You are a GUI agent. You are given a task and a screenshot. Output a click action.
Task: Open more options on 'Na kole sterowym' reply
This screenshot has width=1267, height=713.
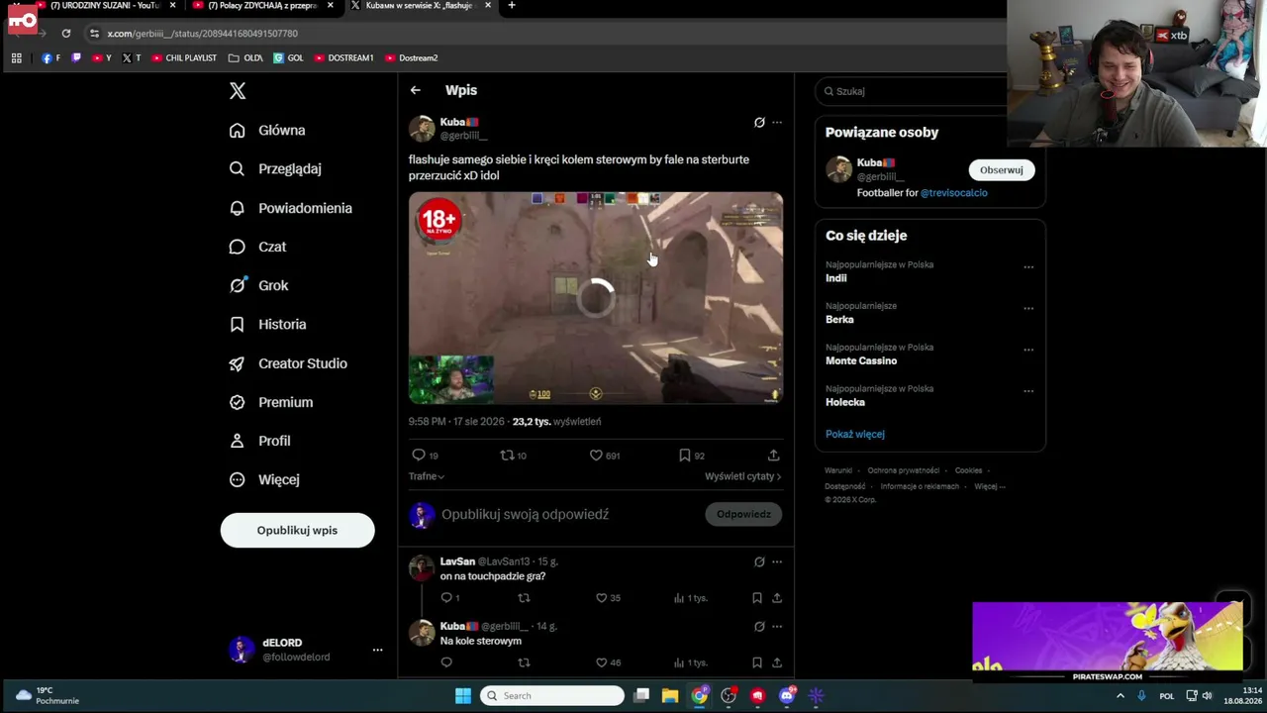(777, 626)
